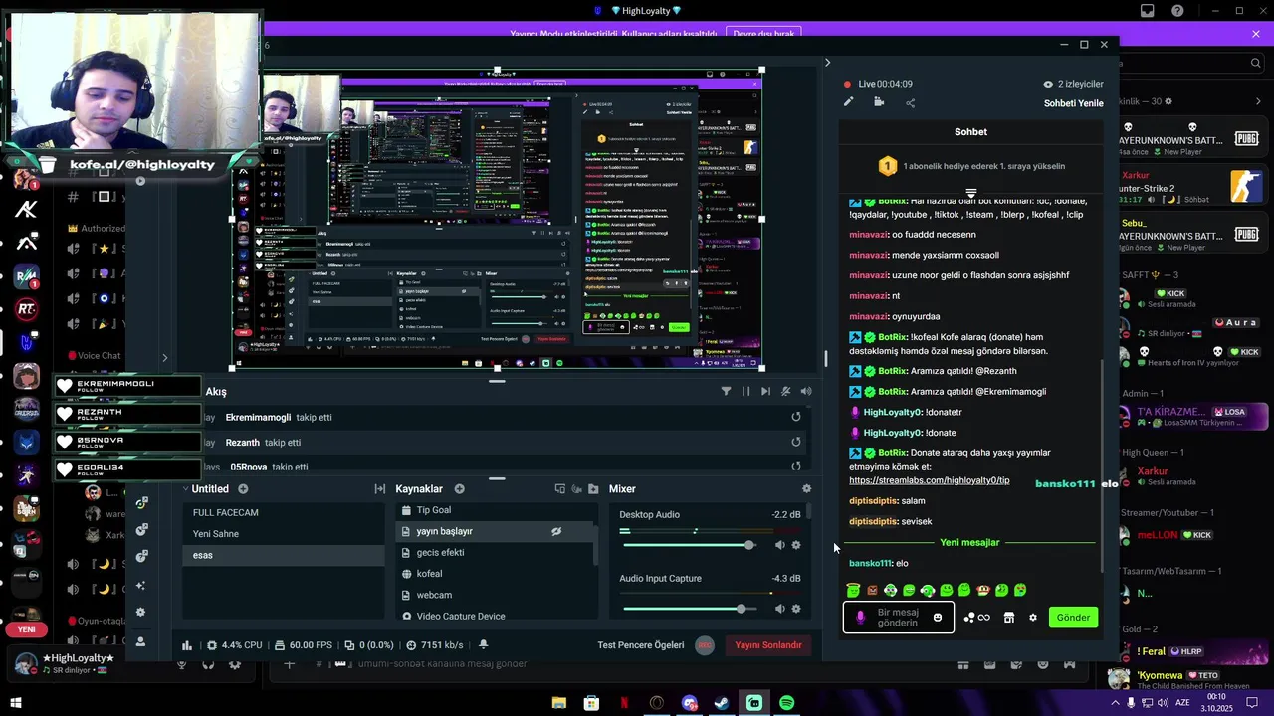Open File Explorer on the taskbar
The image size is (1274, 716).
point(559,703)
